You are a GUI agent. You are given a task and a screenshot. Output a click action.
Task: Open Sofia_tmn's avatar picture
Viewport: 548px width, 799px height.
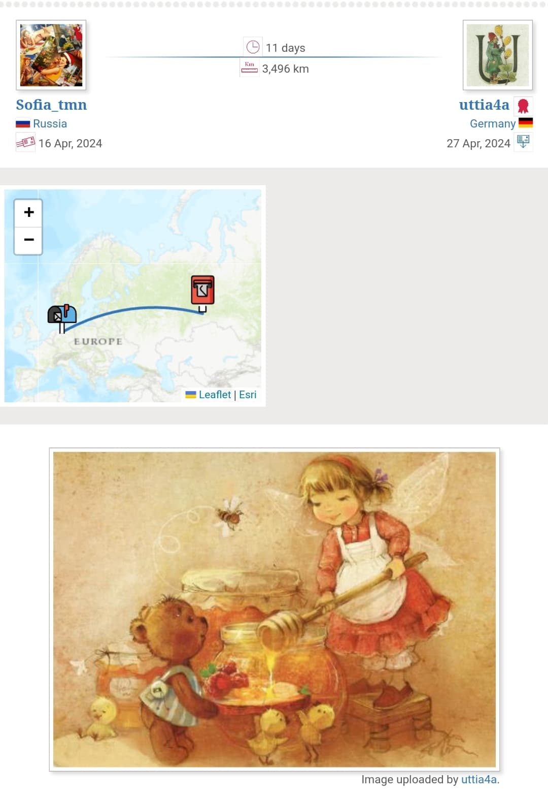pyautogui.click(x=51, y=55)
